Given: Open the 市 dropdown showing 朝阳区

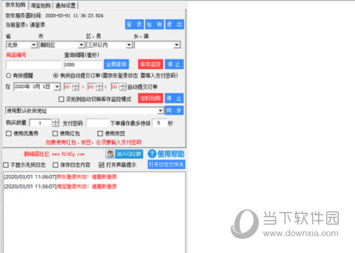Looking at the screenshot, I should click(x=62, y=45).
